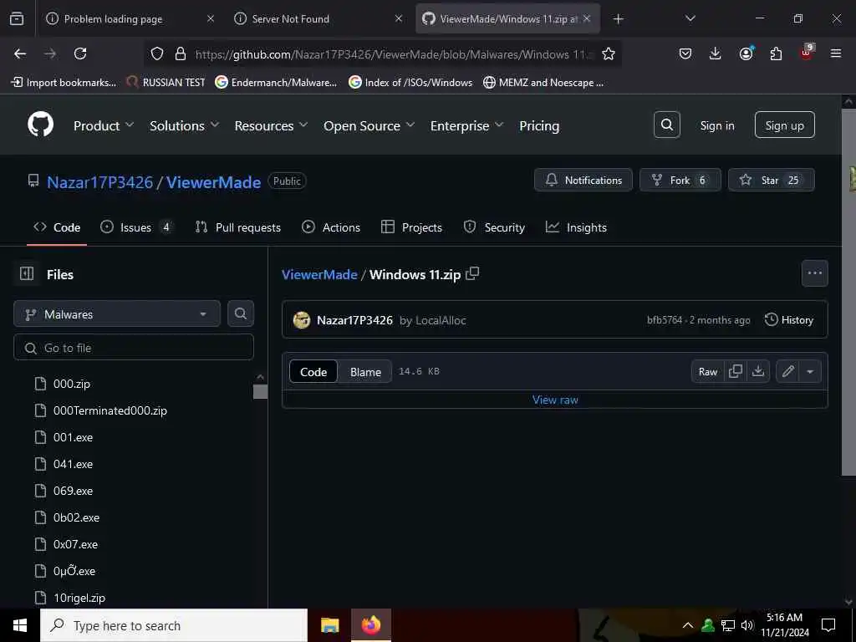Open the Firefox downloads arrow icon

point(715,53)
